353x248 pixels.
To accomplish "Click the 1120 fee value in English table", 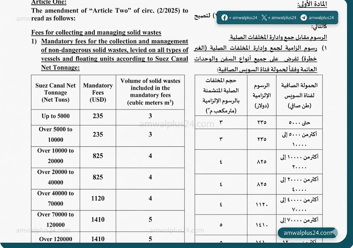I will pyautogui.click(x=98, y=198).
